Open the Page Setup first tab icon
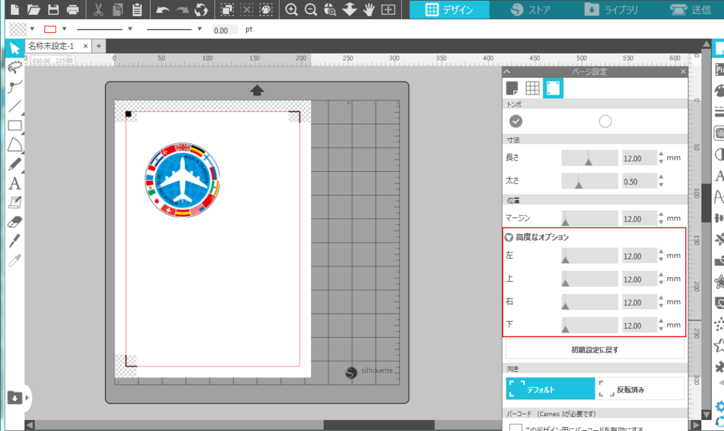This screenshot has width=724, height=431. pos(512,88)
